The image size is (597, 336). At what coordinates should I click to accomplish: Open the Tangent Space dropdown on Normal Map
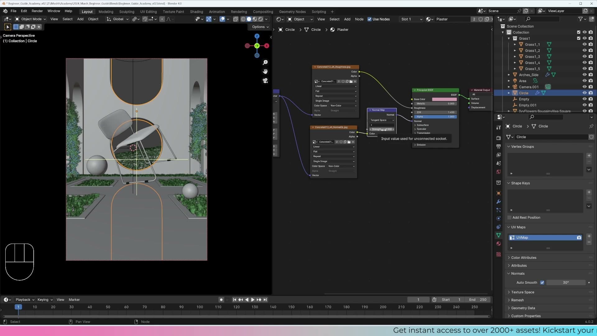(382, 120)
